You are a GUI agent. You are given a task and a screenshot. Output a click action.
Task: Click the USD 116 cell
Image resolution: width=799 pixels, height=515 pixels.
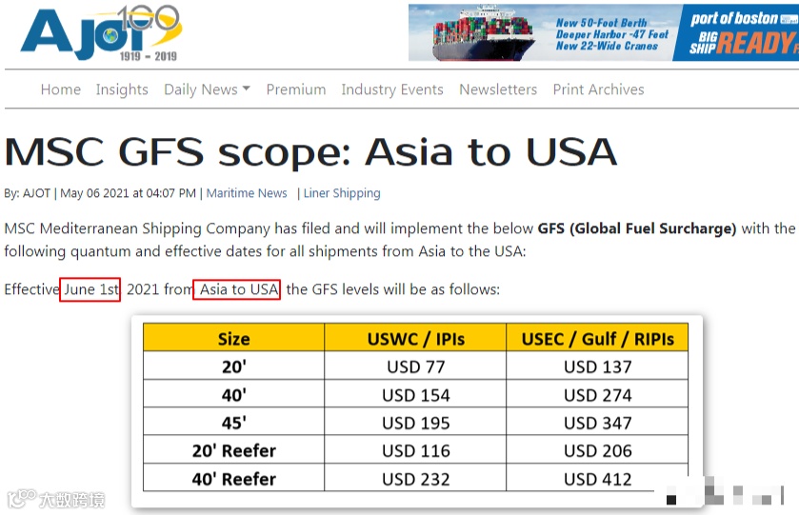415,450
